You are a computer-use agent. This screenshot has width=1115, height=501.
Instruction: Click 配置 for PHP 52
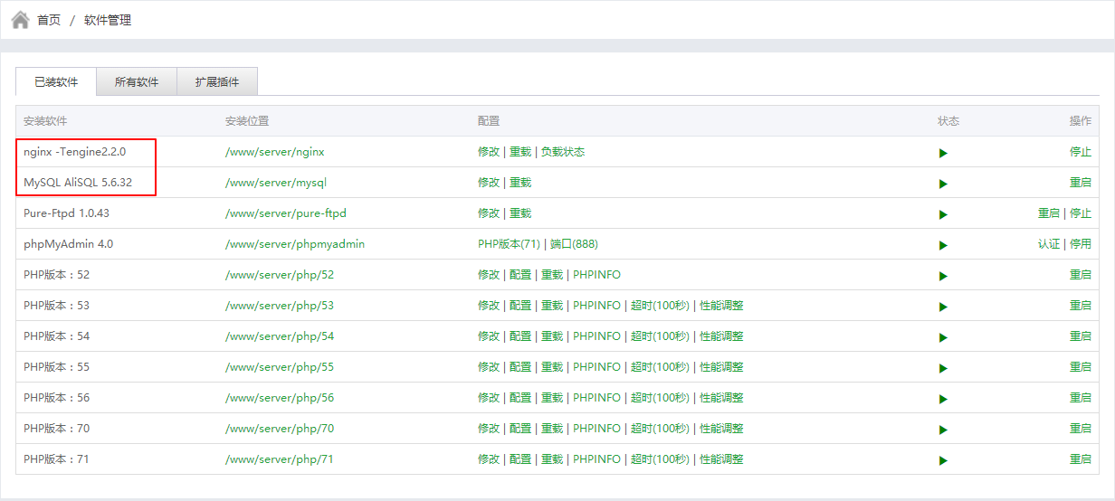520,275
